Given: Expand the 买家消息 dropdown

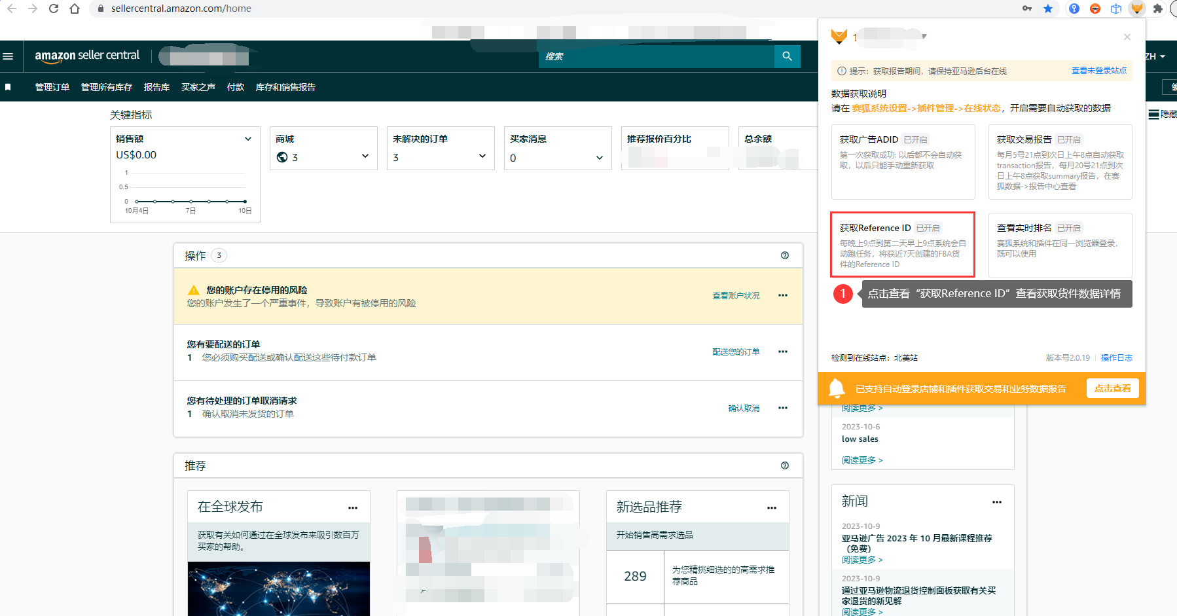Looking at the screenshot, I should (599, 158).
